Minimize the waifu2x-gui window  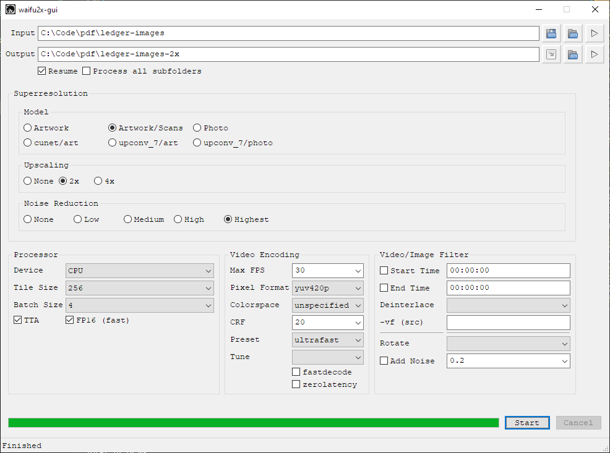pyautogui.click(x=539, y=9)
